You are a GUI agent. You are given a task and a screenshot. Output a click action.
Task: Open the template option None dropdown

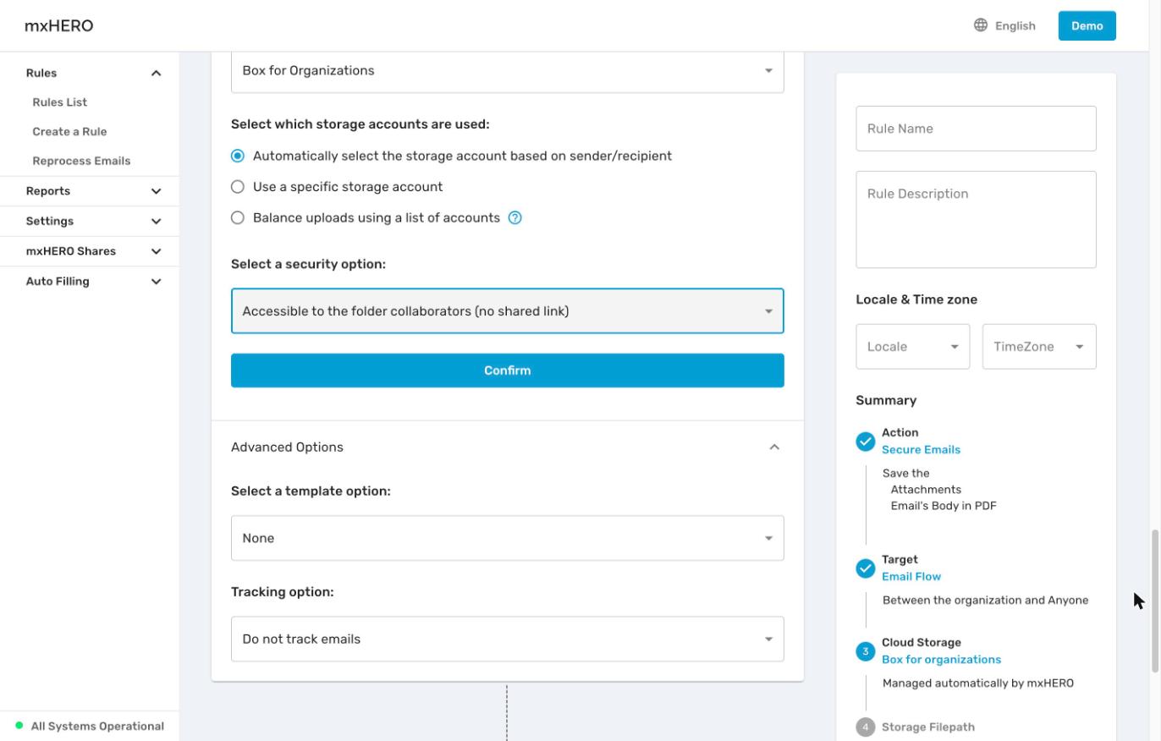point(508,538)
